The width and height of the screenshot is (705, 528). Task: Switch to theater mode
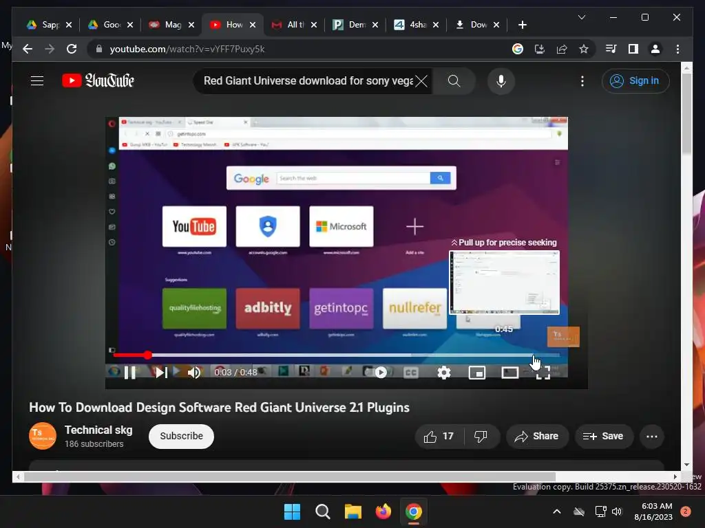pos(510,373)
